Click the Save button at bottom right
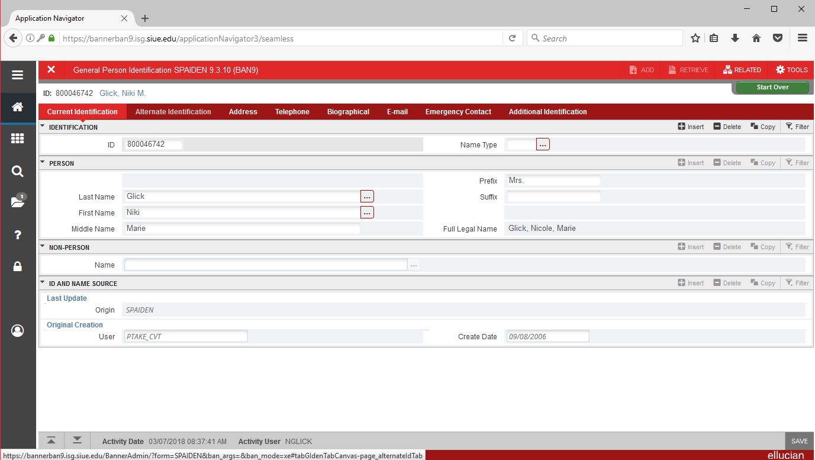The width and height of the screenshot is (815, 460). 799,441
